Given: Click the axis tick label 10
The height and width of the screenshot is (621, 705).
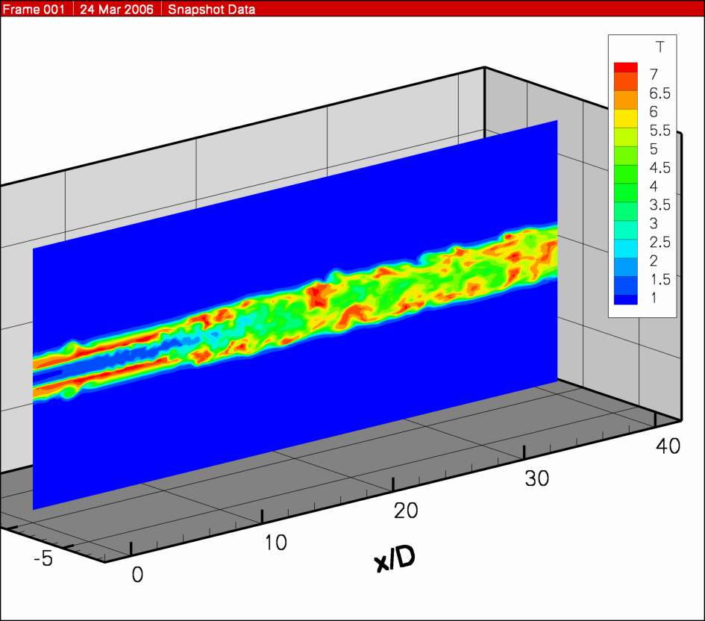Looking at the screenshot, I should [x=276, y=542].
